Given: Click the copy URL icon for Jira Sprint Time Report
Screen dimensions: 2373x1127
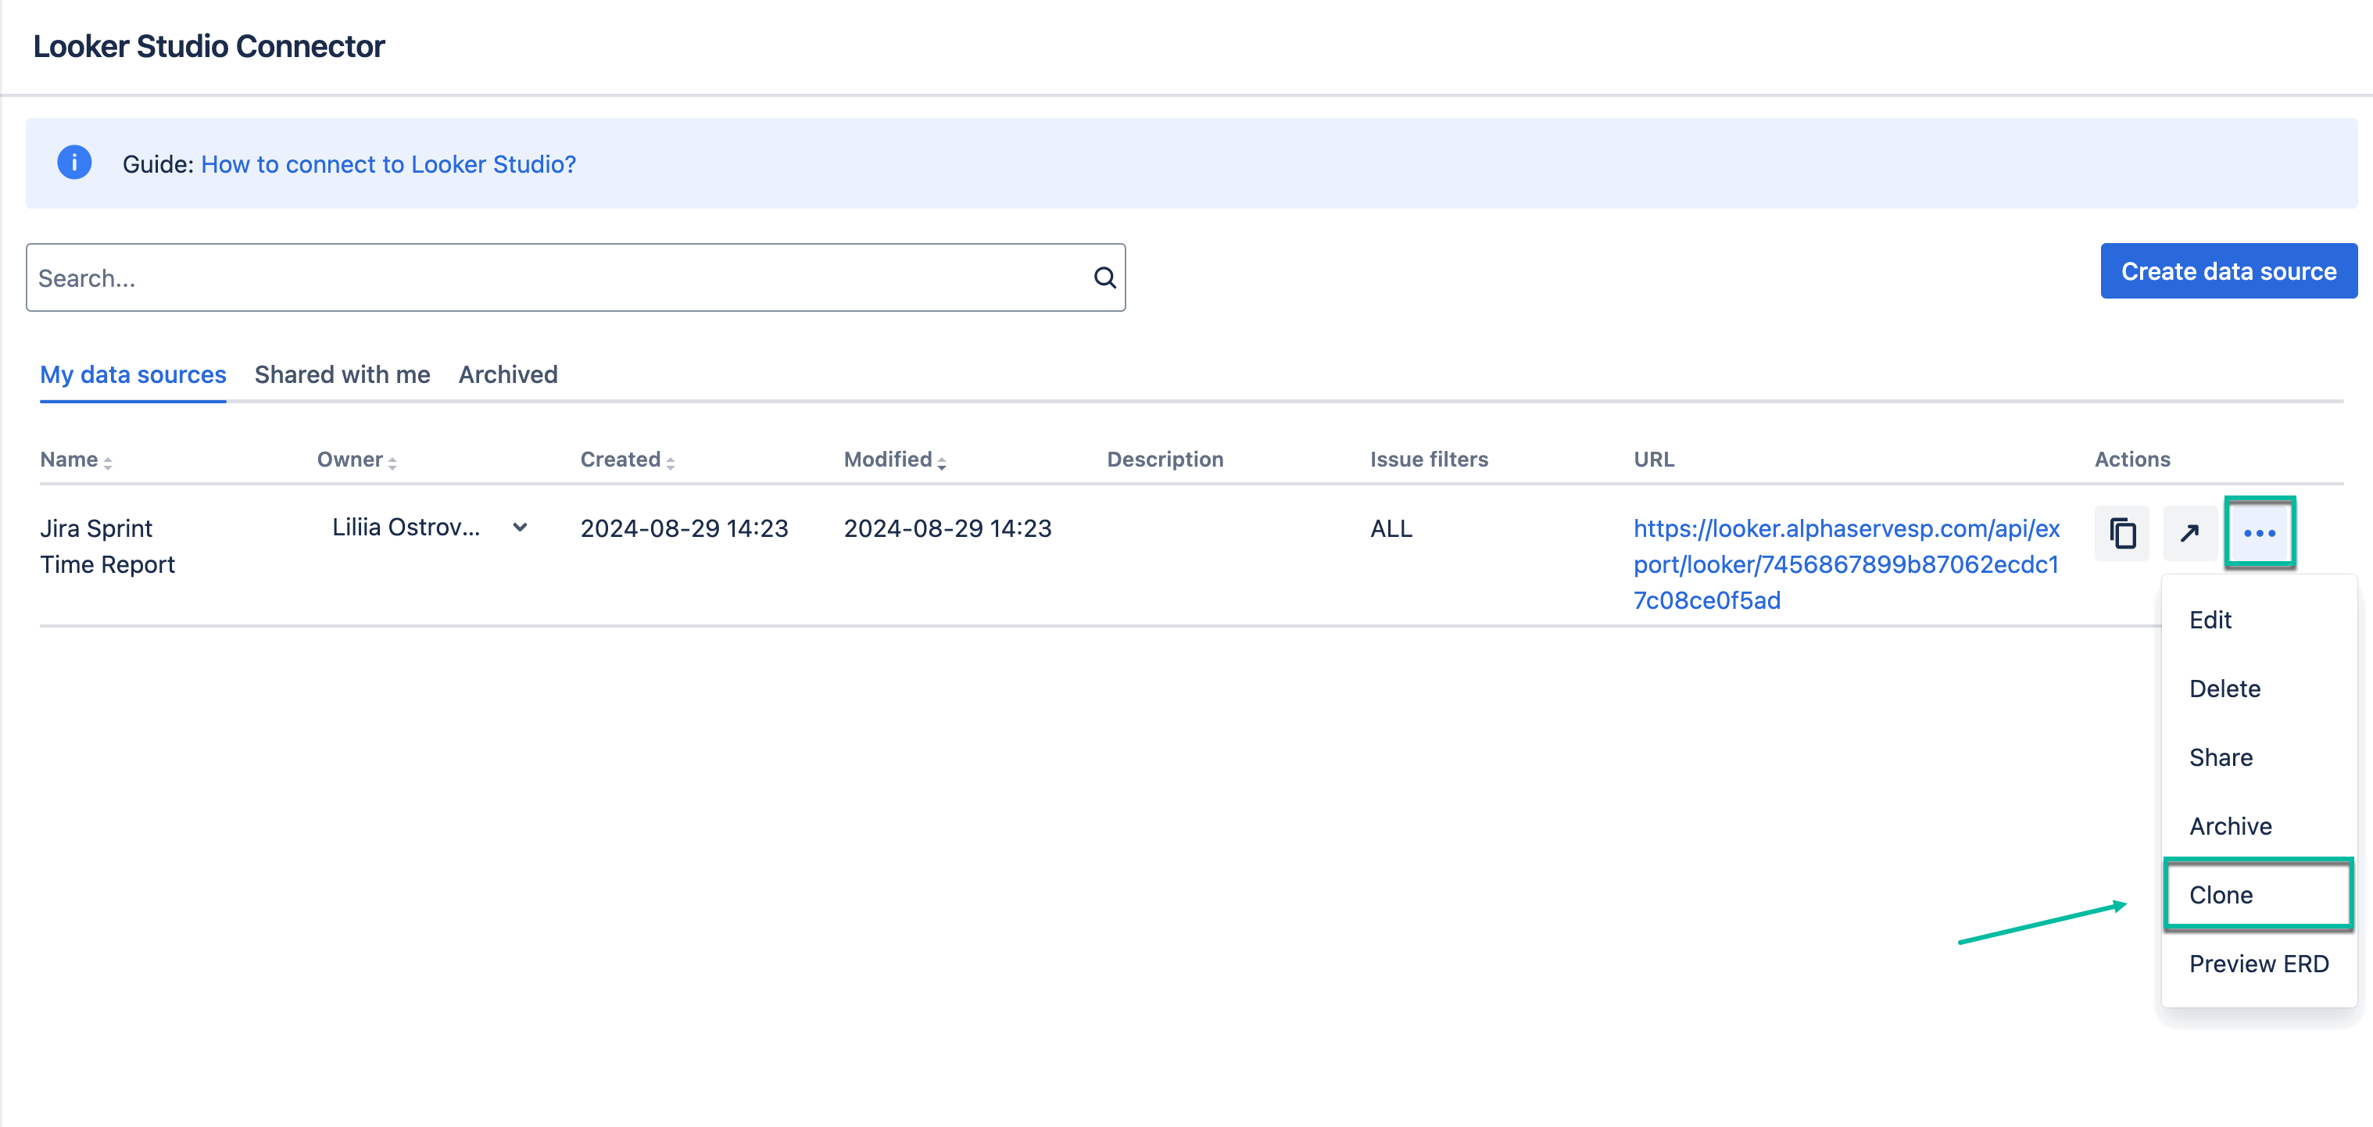Looking at the screenshot, I should (2121, 532).
